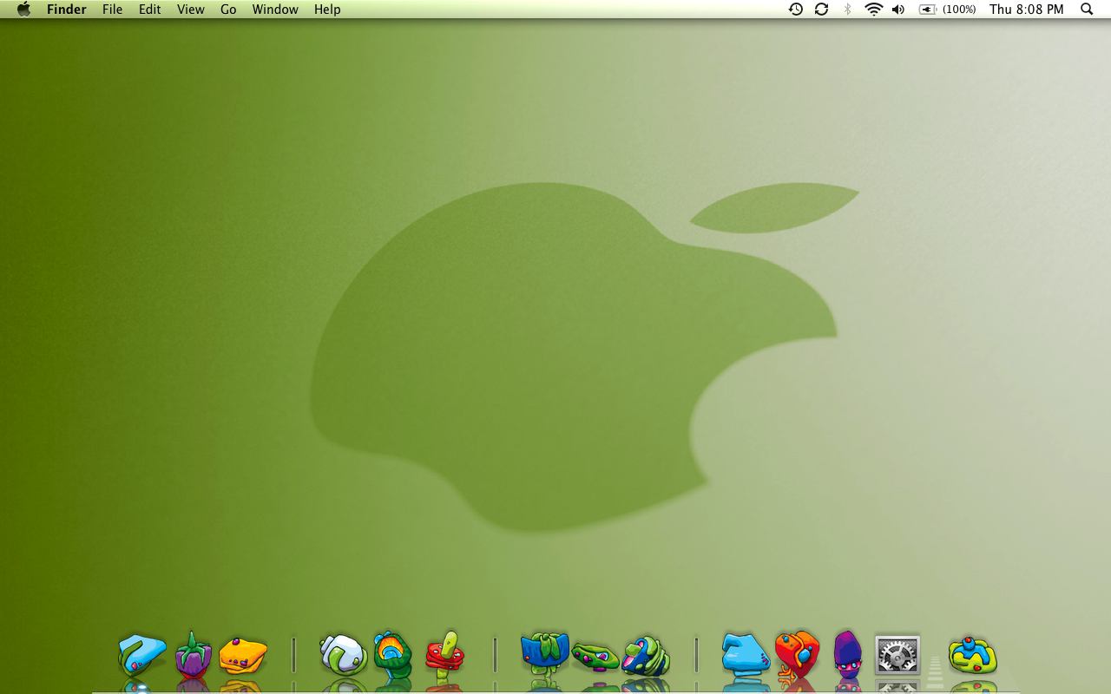1111x694 pixels.
Task: Open the Help menu
Action: (x=327, y=10)
